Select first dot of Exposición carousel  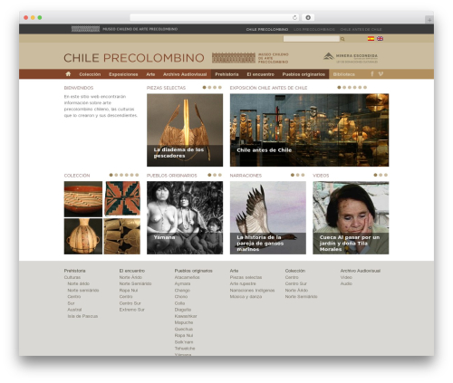click(x=339, y=88)
